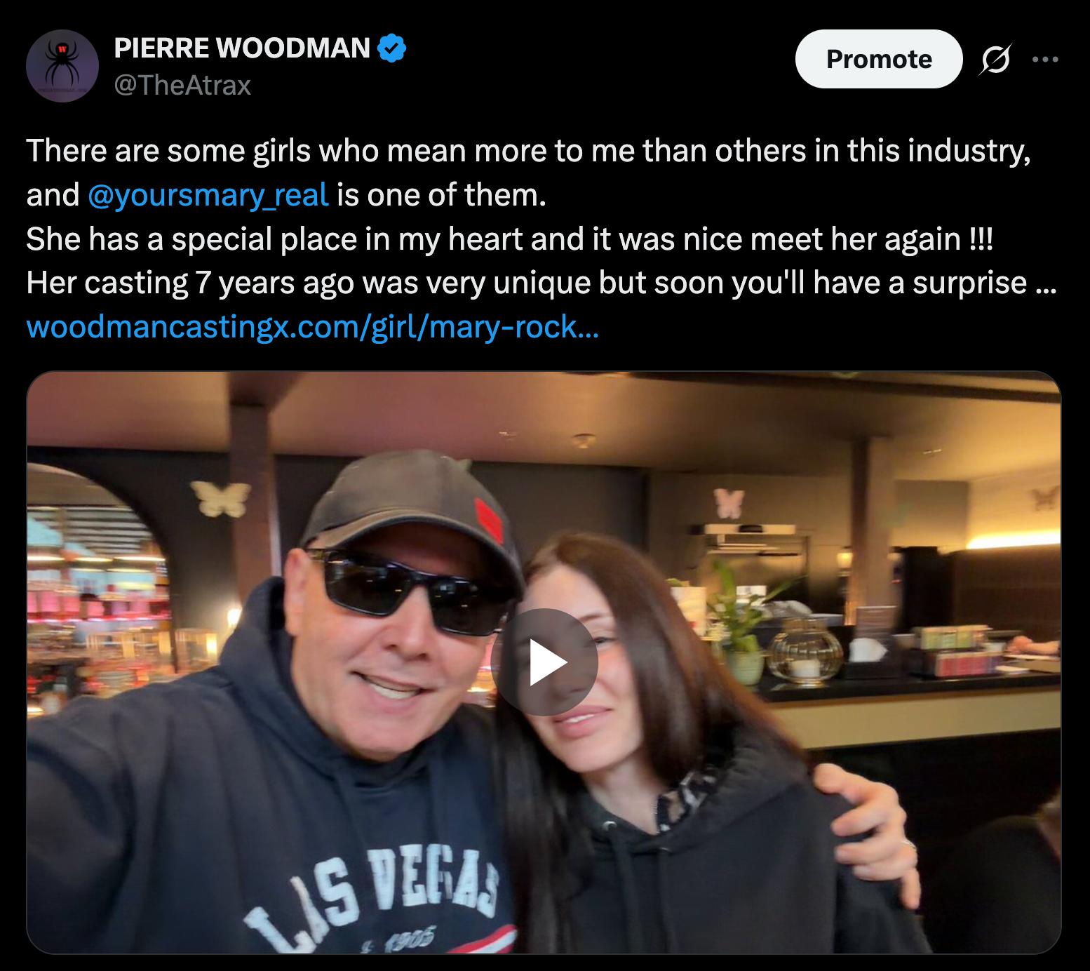Image resolution: width=1090 pixels, height=971 pixels.
Task: Click the line 'She has a special place'
Action: (510, 239)
